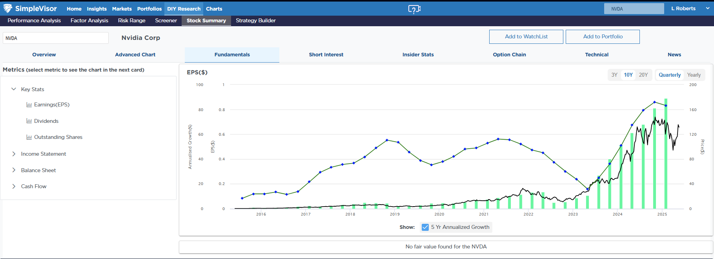Click the NVDA ticker input below the tabs
The width and height of the screenshot is (714, 259).
(56, 38)
